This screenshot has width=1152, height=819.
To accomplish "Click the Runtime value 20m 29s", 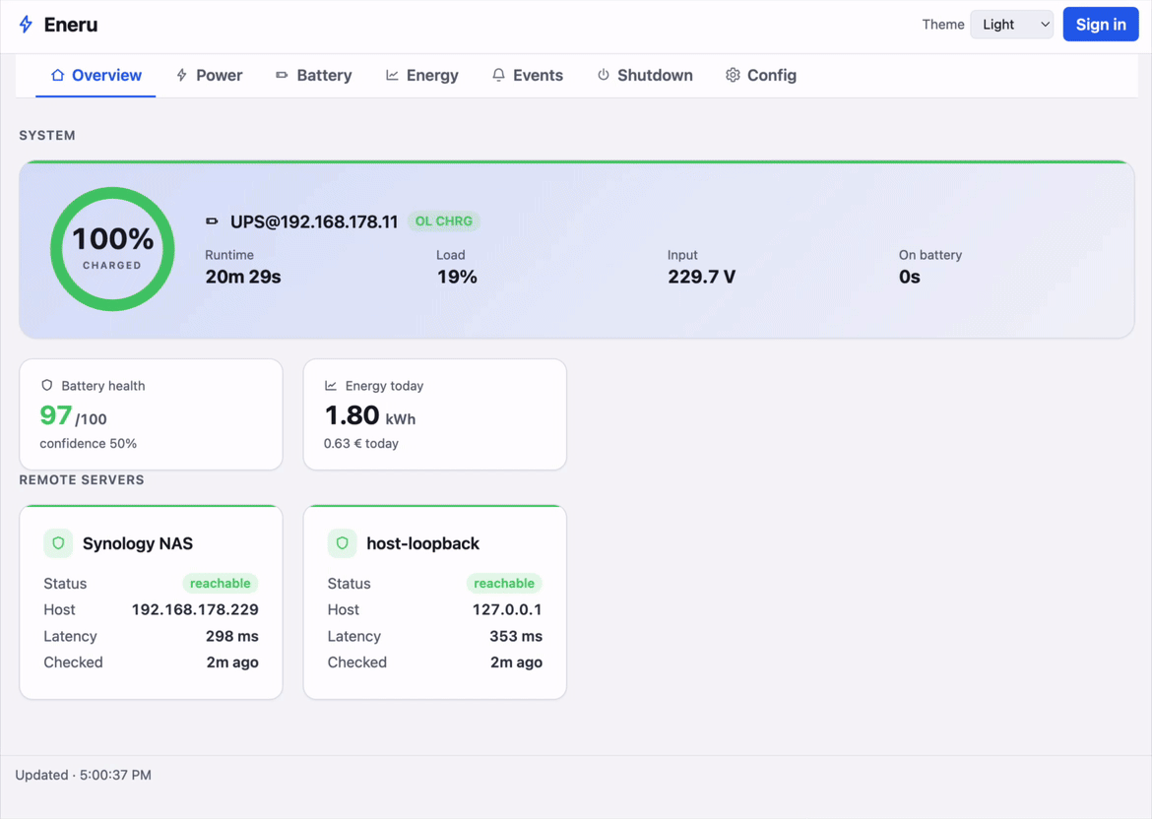I will pyautogui.click(x=243, y=277).
